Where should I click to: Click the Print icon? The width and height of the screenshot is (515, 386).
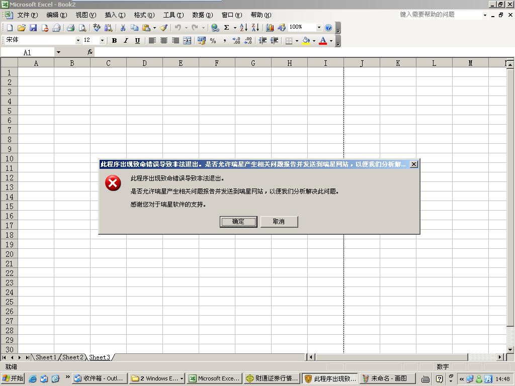[x=70, y=28]
